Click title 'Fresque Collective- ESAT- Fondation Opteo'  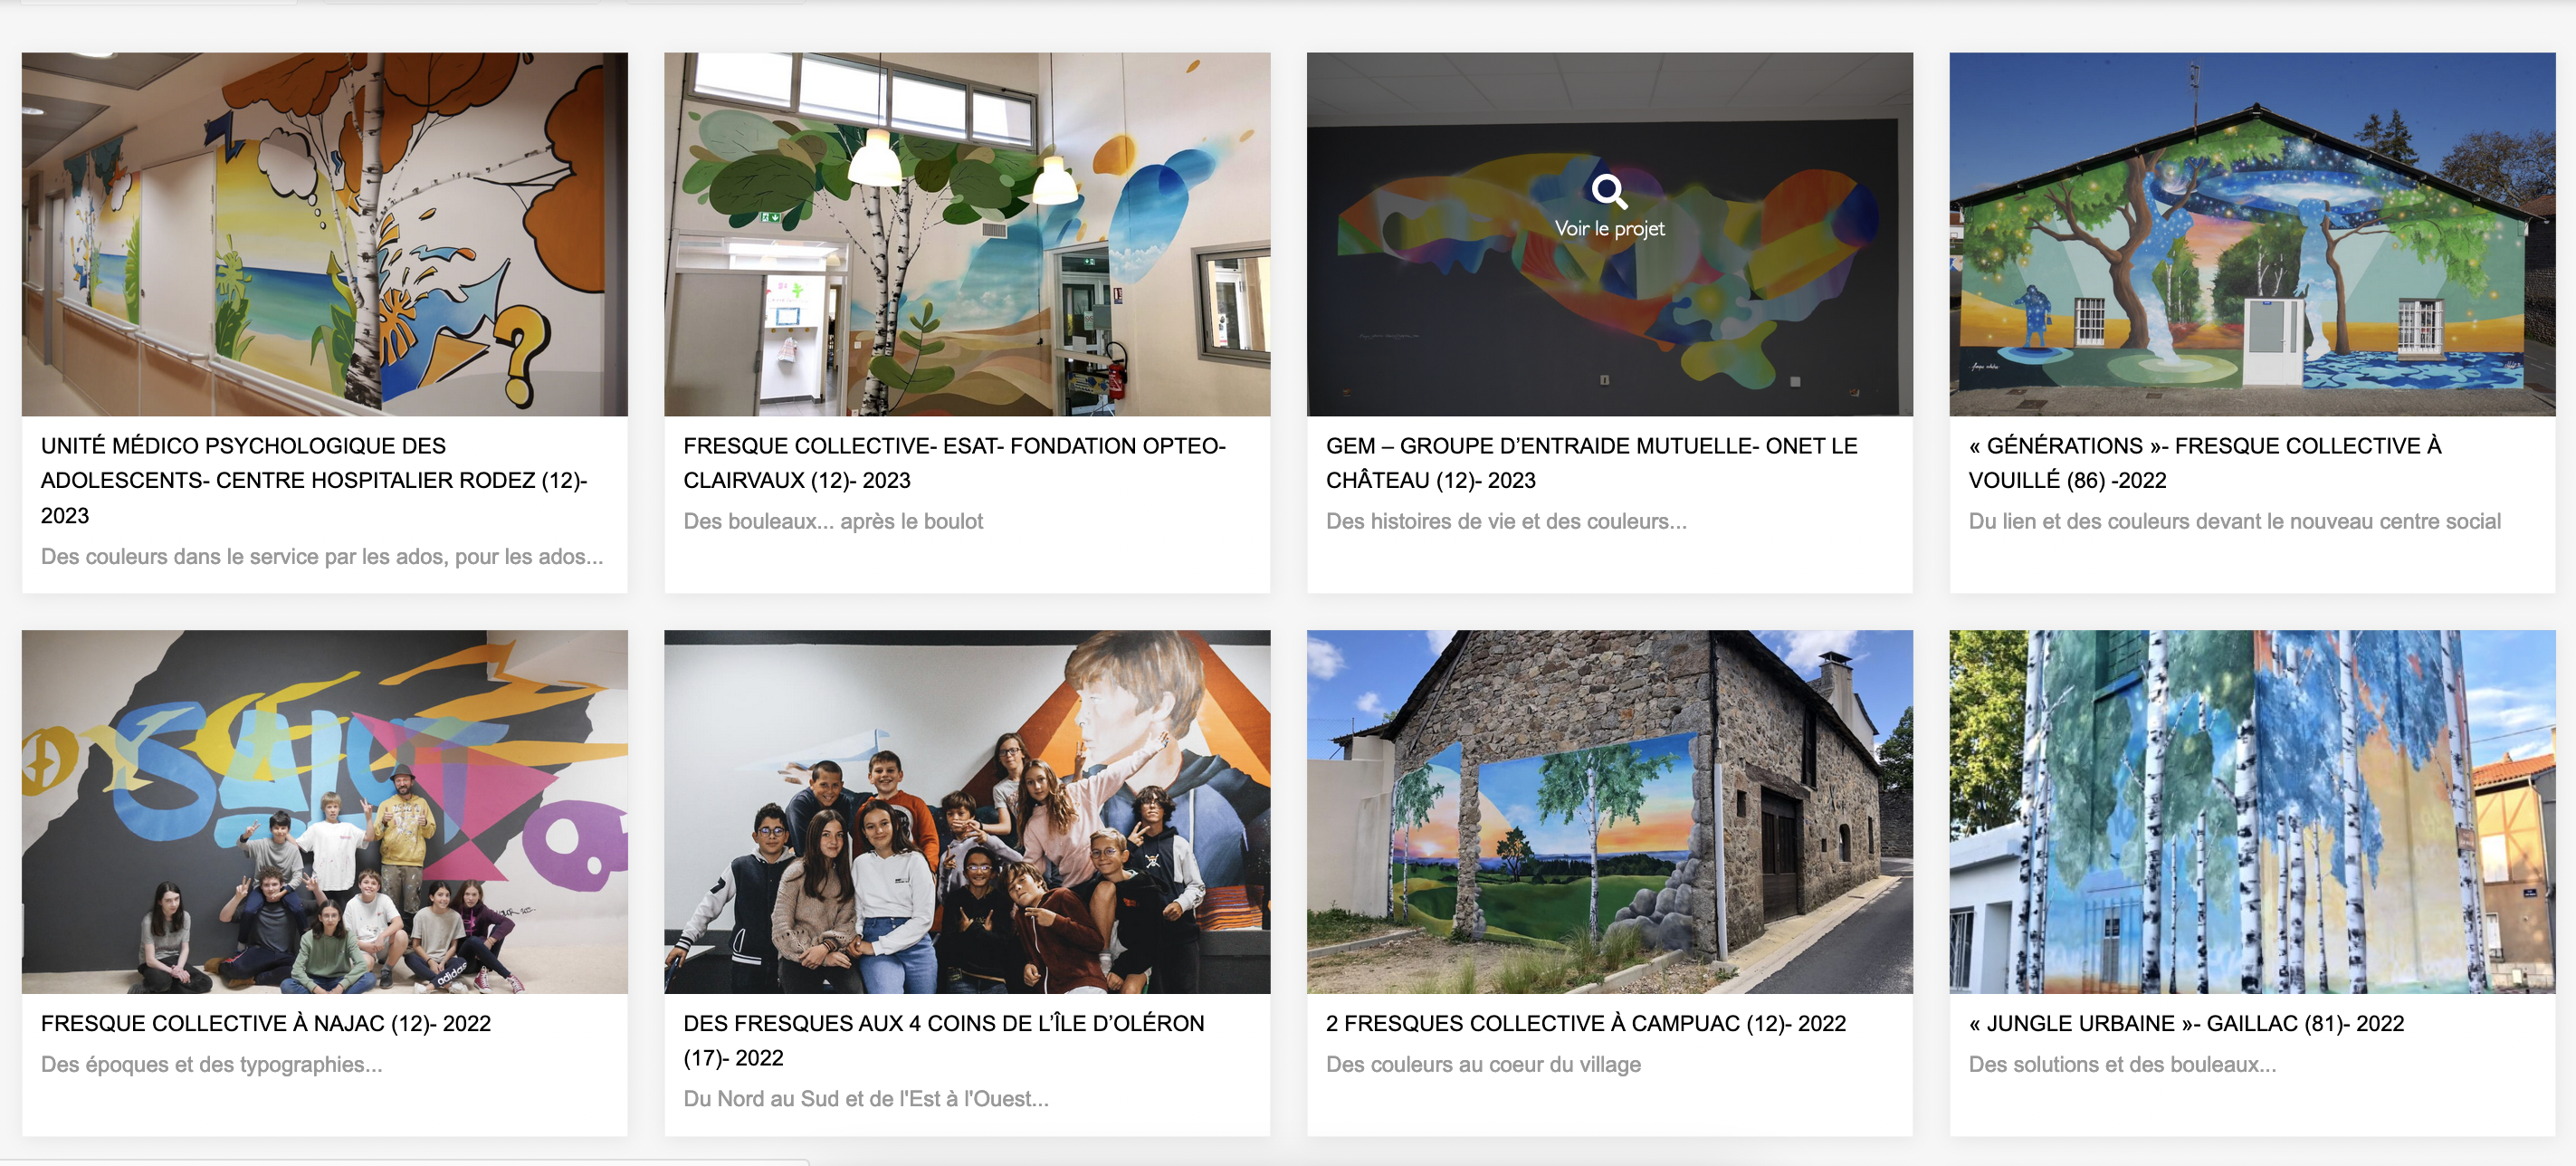coord(955,463)
